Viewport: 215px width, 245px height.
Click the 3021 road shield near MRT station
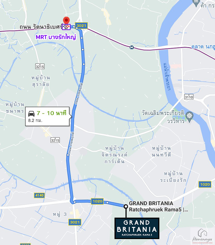[x=81, y=26]
